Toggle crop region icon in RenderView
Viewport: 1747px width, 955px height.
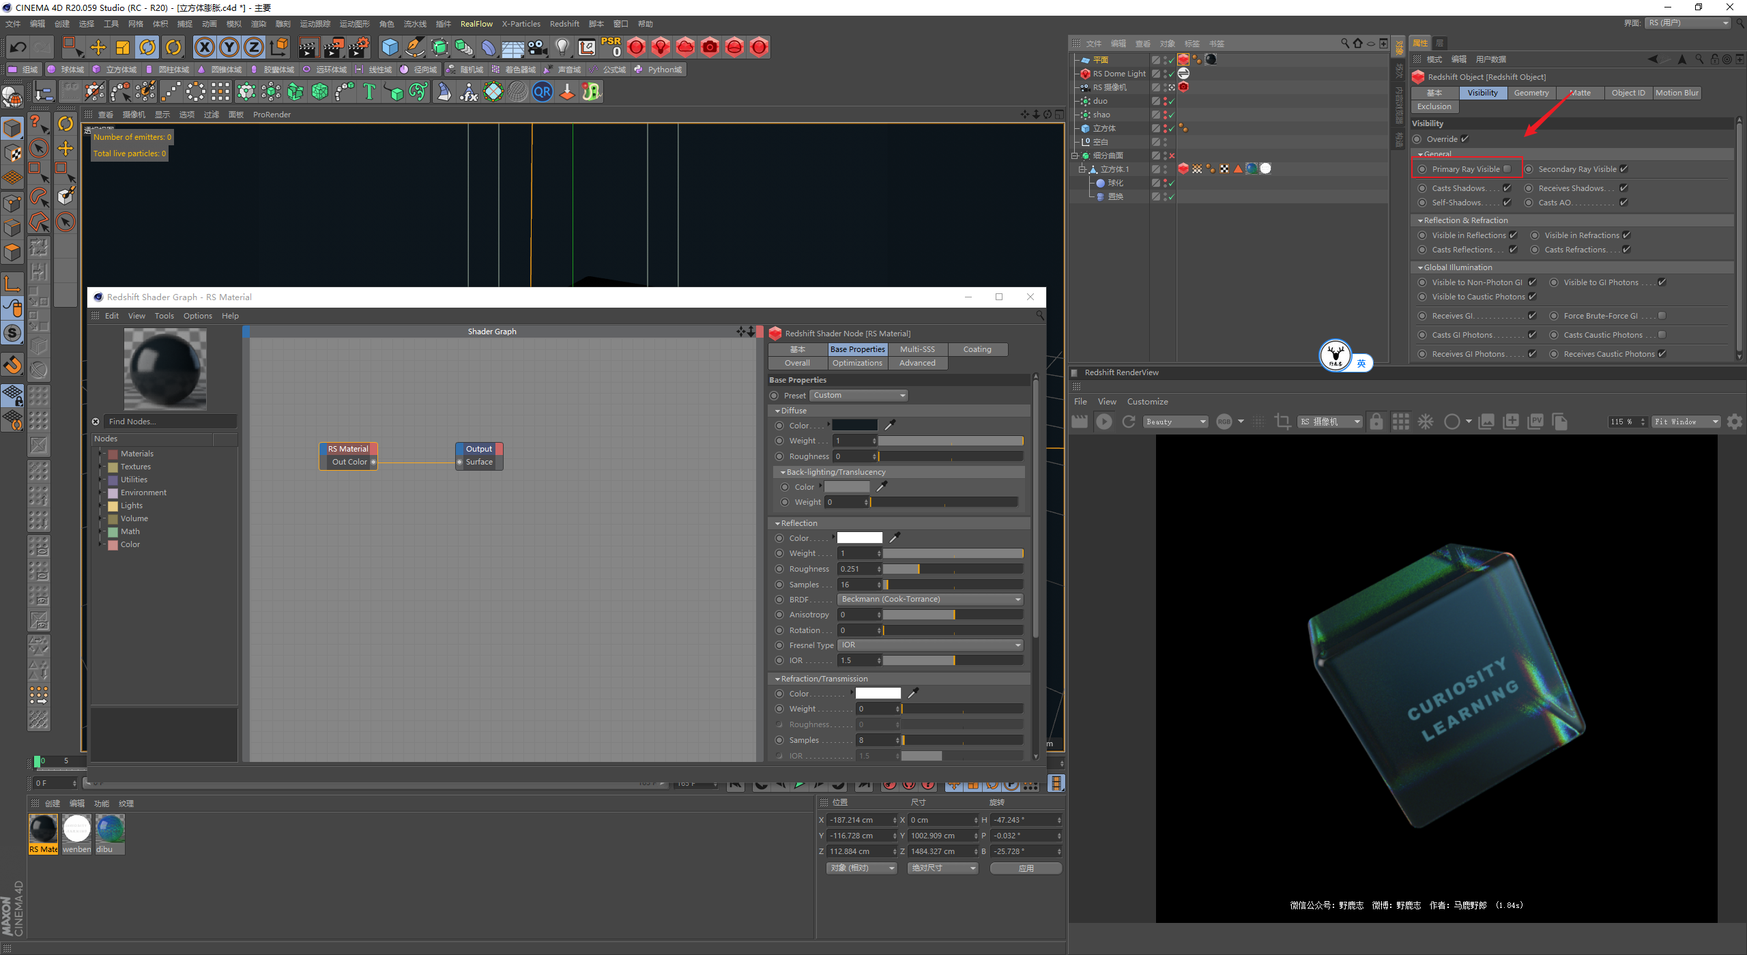1282,422
